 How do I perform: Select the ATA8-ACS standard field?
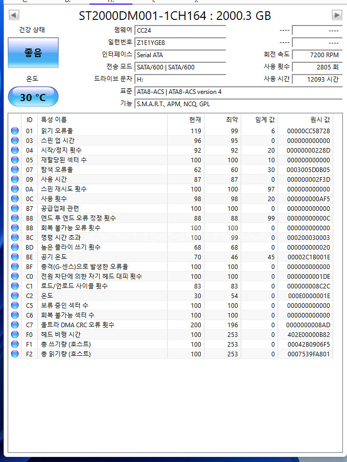coord(239,91)
